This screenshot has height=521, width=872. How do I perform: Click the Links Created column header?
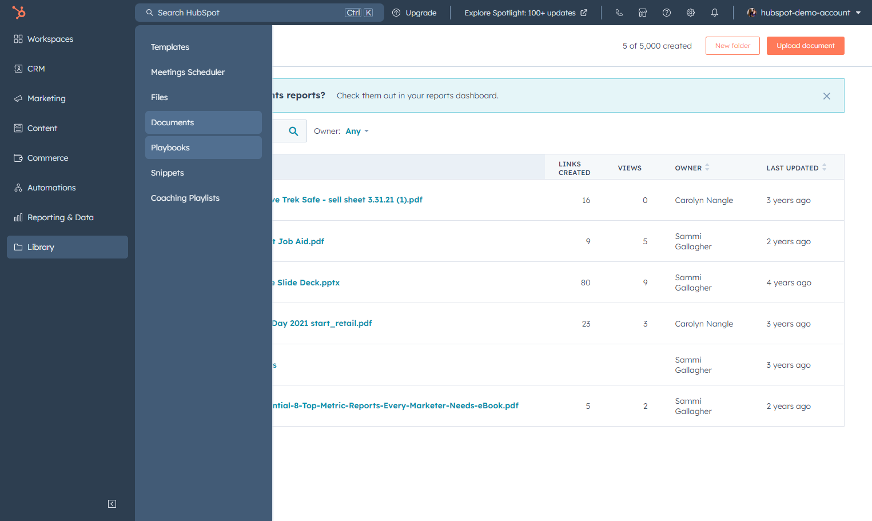point(574,168)
